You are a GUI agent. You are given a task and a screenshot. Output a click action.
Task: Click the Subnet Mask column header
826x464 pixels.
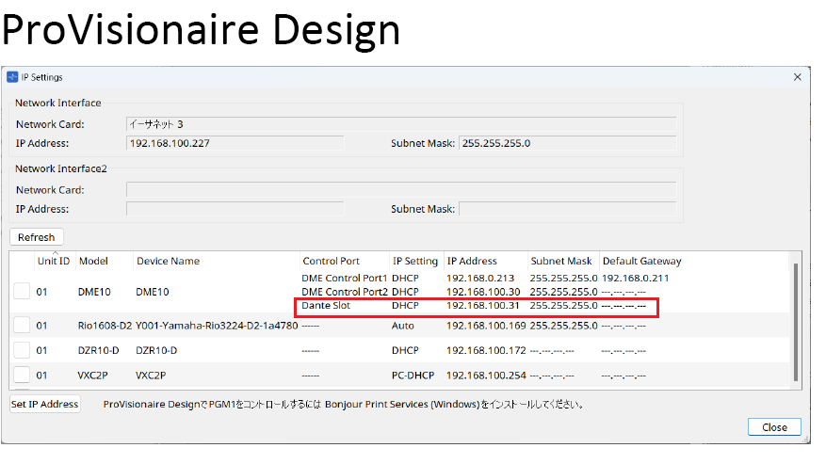561,261
